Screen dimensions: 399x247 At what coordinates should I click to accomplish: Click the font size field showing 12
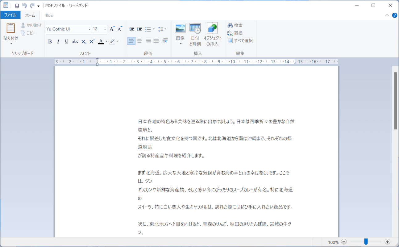[x=98, y=29]
